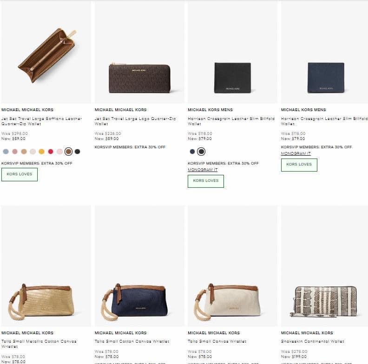Select the selected brown color swatch
The height and width of the screenshot is (364, 368).
click(x=68, y=152)
